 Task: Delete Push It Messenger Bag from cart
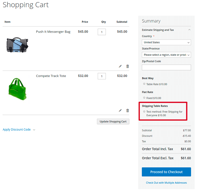tap(127, 66)
